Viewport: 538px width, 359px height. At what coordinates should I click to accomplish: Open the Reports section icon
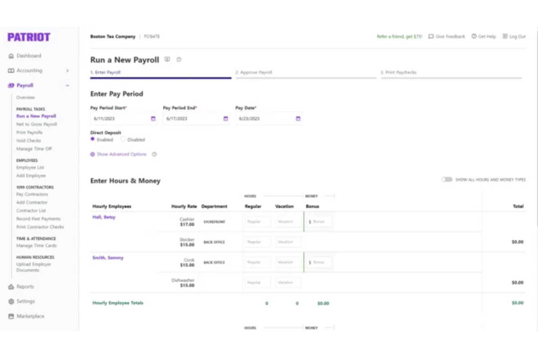point(11,287)
